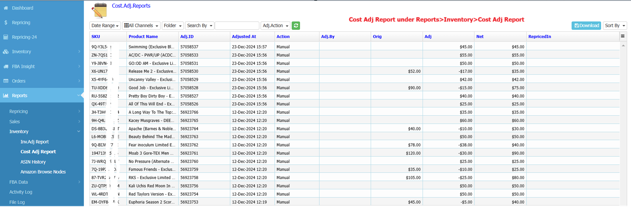Open the Date Range dropdown
This screenshot has height=207, width=631.
coord(105,25)
